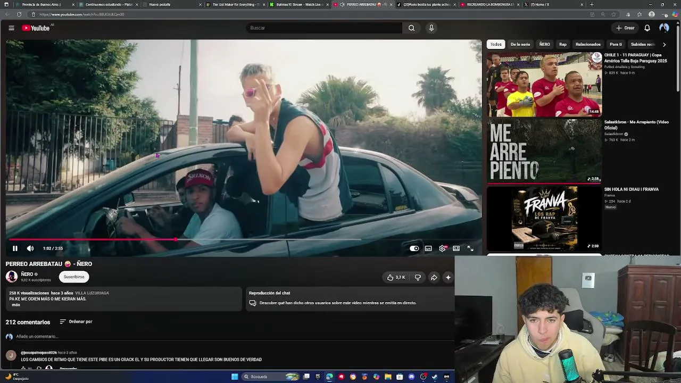This screenshot has height=383, width=681.
Task: Toggle autoplay switch in the player
Action: pyautogui.click(x=414, y=248)
